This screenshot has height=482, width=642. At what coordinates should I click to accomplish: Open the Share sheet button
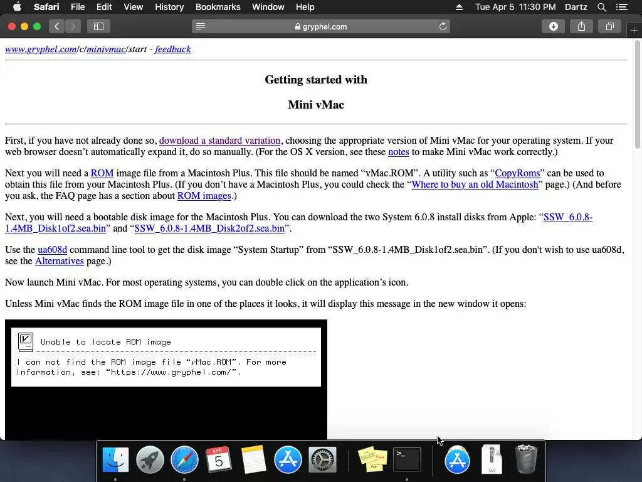581,26
